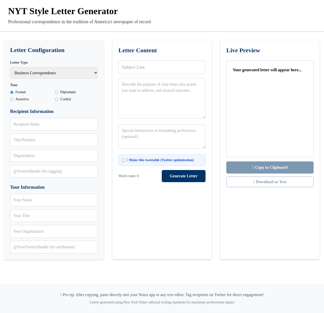Select Business Correspondence from letter type selector
The image size is (324, 313).
click(x=54, y=73)
